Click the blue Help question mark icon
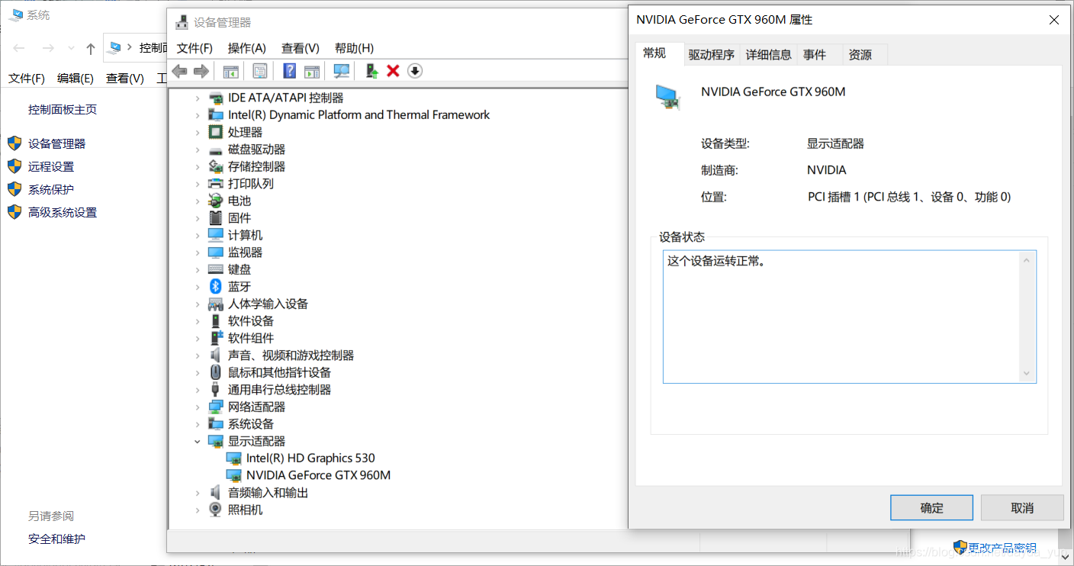1074x566 pixels. [x=289, y=71]
